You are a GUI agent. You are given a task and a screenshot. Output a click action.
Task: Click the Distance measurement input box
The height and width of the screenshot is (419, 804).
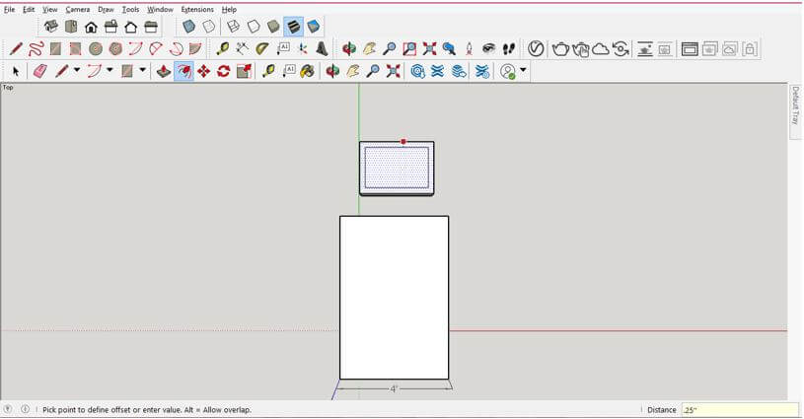tap(740, 410)
